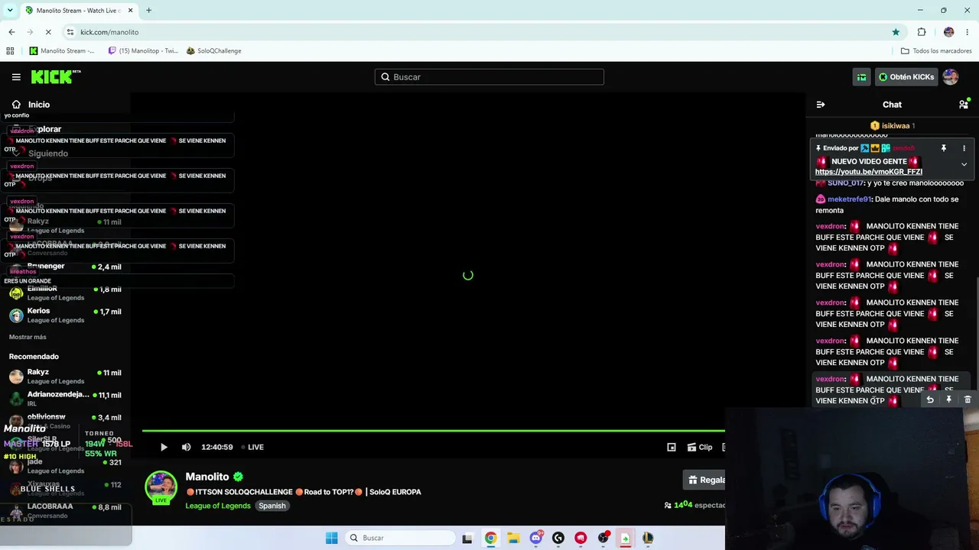The height and width of the screenshot is (550, 979).
Task: Open Adrianozendeja channel in Recomendado
Action: pyautogui.click(x=66, y=398)
